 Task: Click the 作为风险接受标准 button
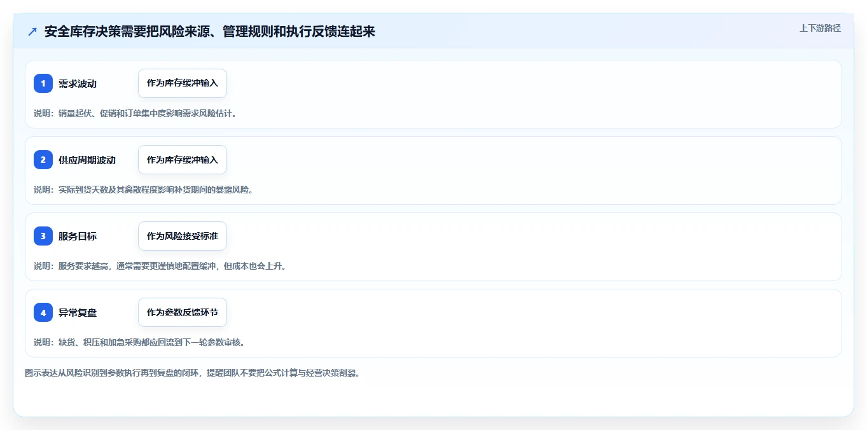183,236
